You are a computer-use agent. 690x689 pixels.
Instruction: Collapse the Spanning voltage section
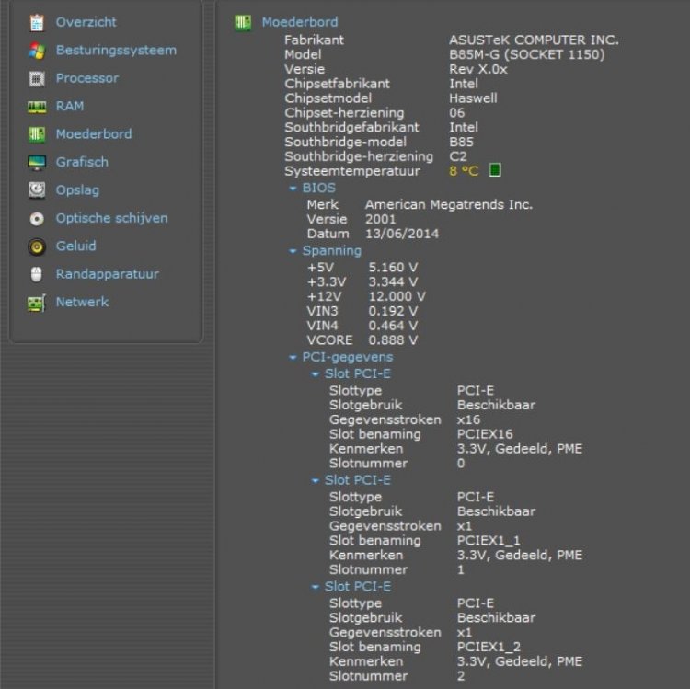point(293,251)
